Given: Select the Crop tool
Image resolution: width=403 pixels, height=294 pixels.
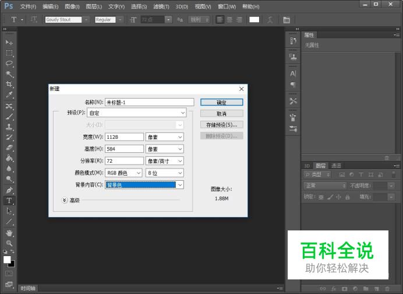Looking at the screenshot, I should (9, 85).
